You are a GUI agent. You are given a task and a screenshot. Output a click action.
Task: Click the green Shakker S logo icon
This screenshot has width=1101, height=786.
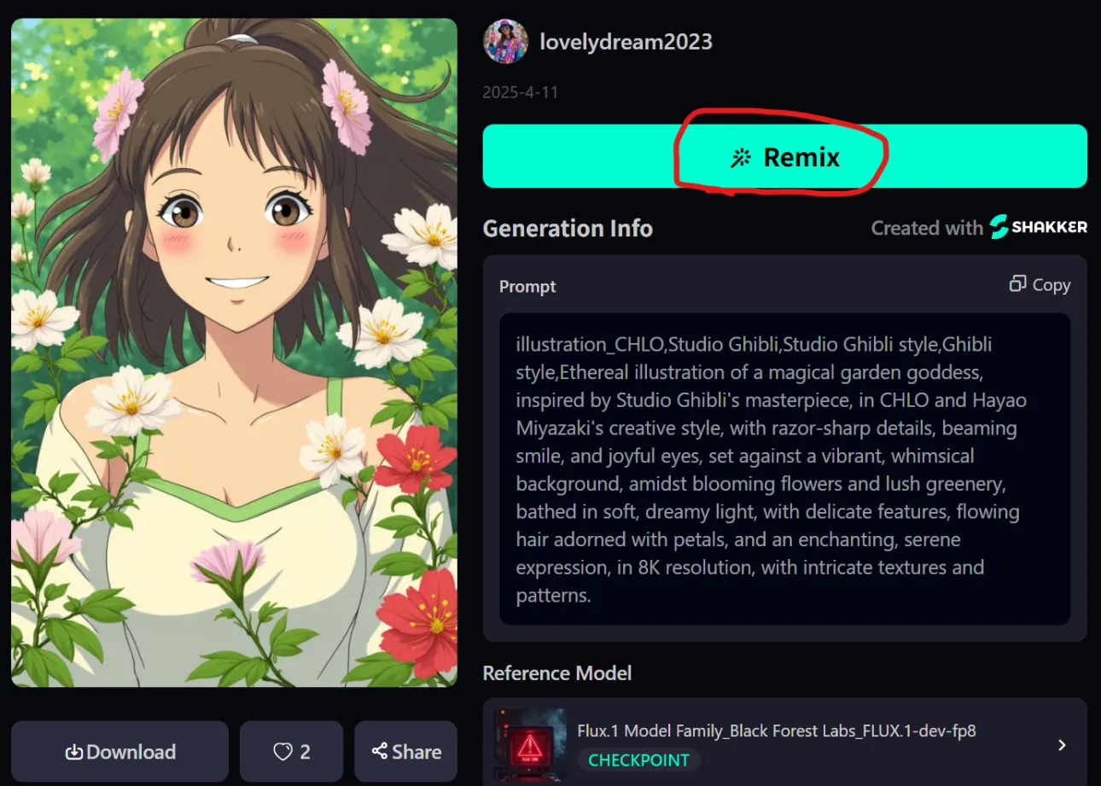pyautogui.click(x=999, y=227)
